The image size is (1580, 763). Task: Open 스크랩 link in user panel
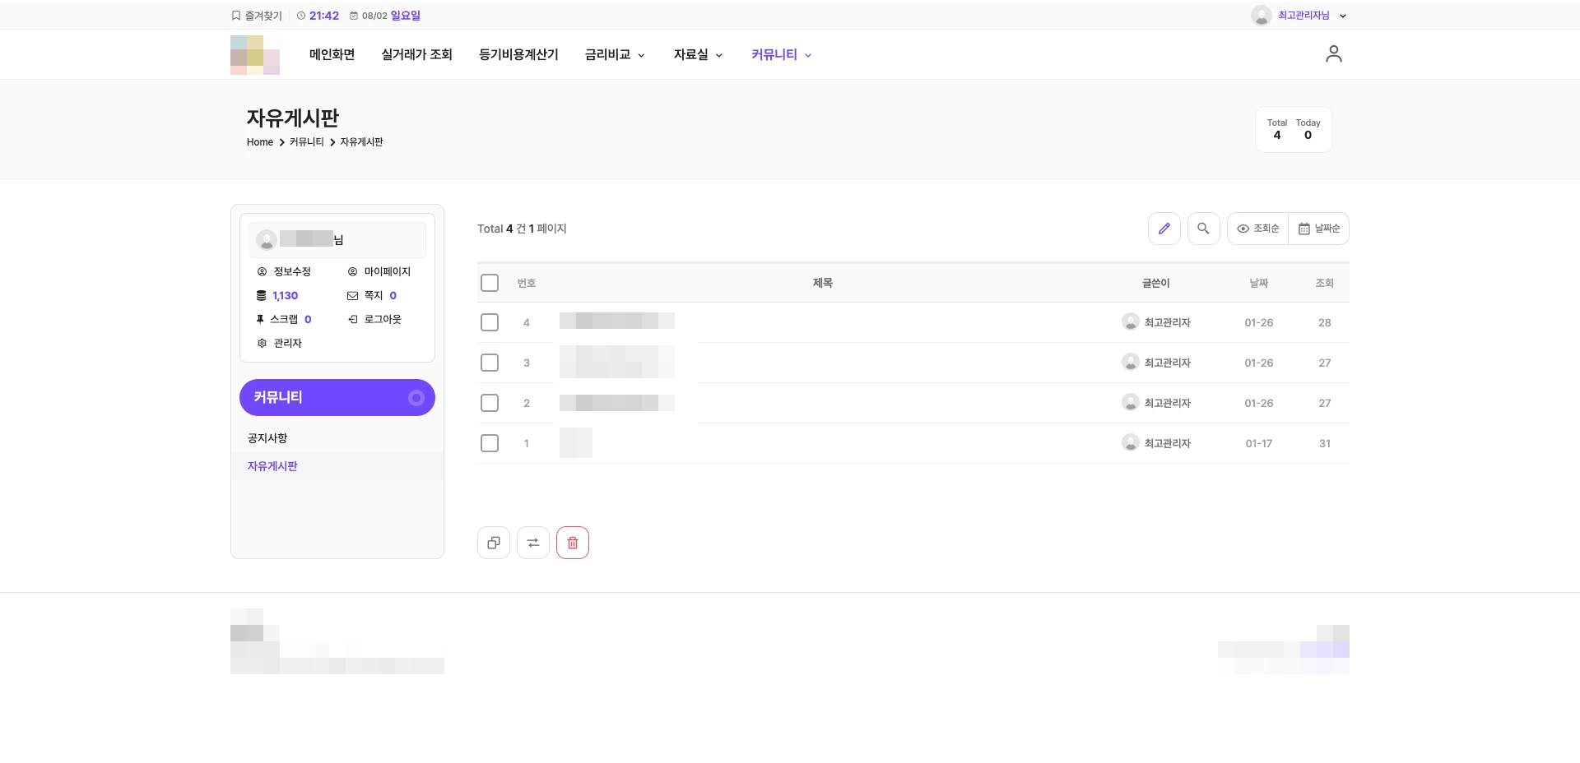tap(284, 319)
